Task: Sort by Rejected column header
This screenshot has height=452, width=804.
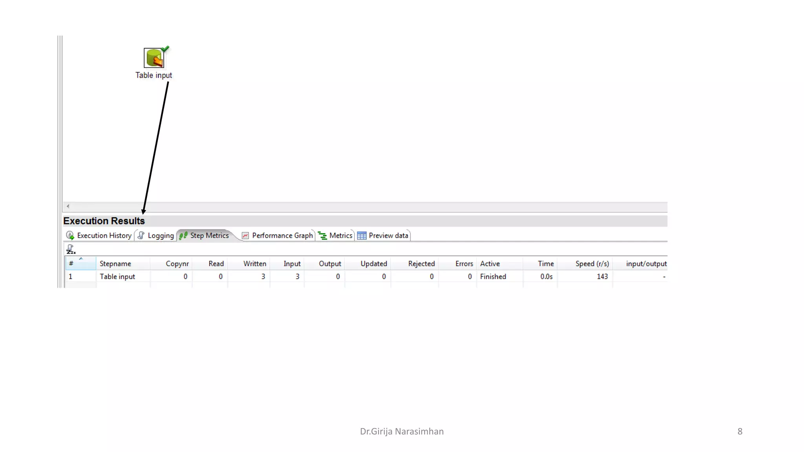Action: point(415,264)
